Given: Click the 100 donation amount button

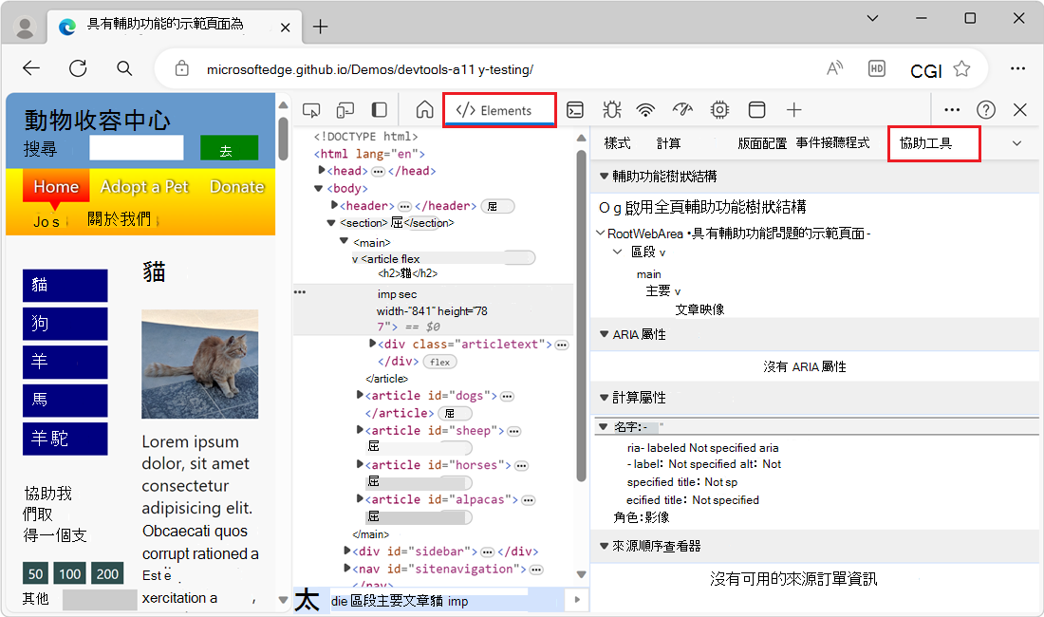Looking at the screenshot, I should [70, 573].
